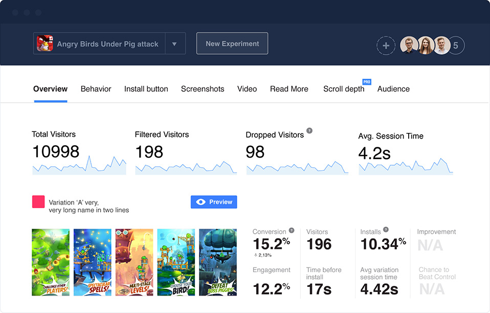Image resolution: width=490 pixels, height=313 pixels.
Task: Open the Spectacular Spells screenshot
Action: click(93, 262)
